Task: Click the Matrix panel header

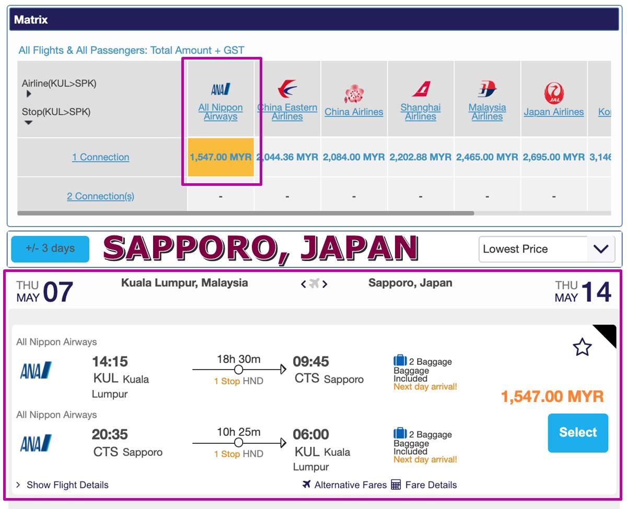Action: tap(315, 20)
